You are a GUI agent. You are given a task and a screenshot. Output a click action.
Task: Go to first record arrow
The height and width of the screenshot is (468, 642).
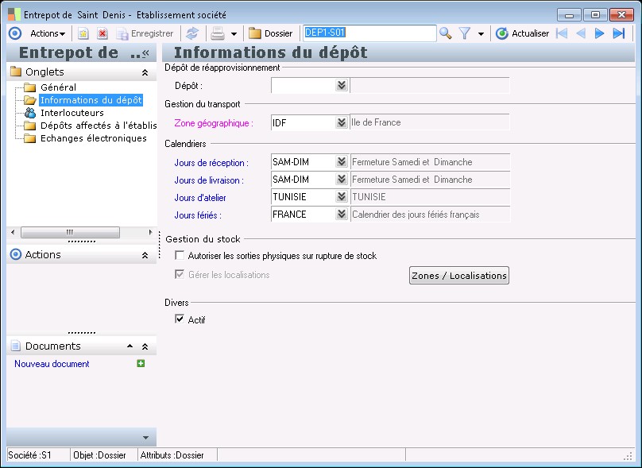(x=562, y=33)
